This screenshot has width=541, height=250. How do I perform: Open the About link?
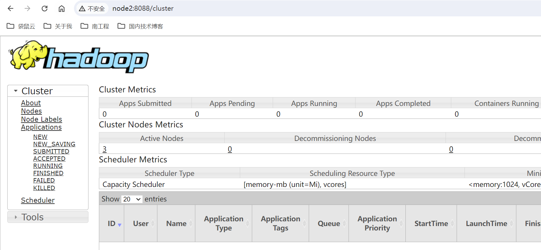point(31,103)
